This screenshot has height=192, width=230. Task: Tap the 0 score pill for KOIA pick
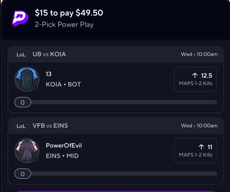point(23,102)
